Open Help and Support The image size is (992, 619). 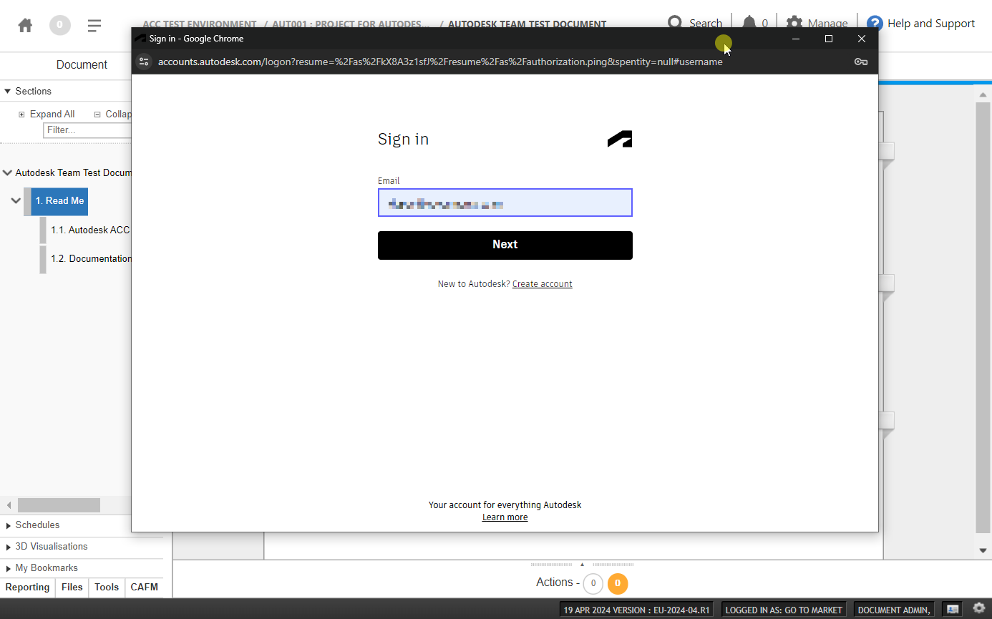coord(920,23)
